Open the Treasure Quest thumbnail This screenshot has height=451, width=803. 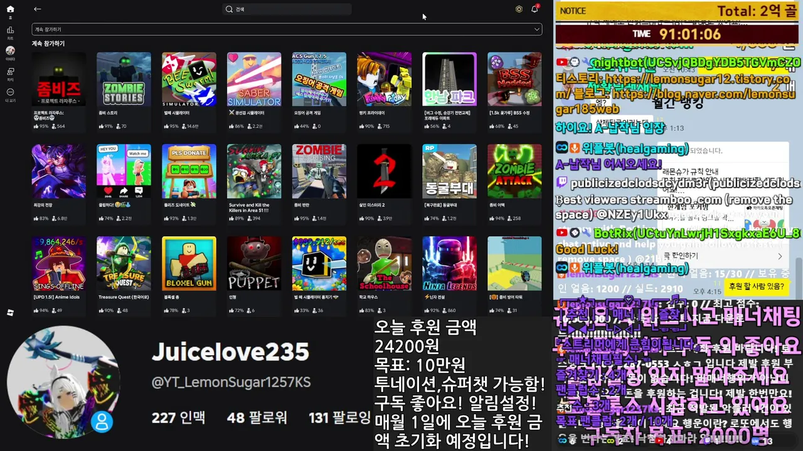tap(124, 263)
